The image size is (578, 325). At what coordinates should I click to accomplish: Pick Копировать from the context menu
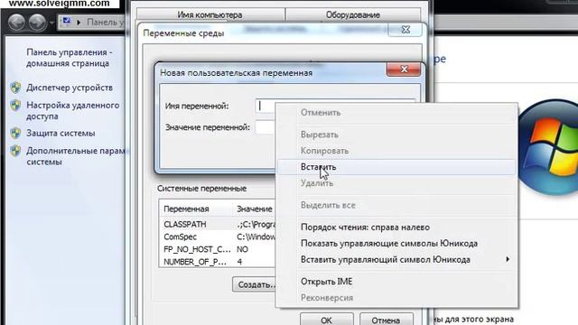pyautogui.click(x=396, y=151)
